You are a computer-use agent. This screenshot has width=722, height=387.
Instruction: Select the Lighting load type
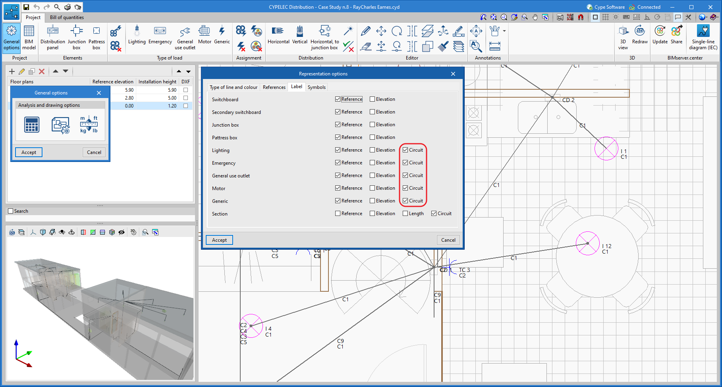pos(137,35)
